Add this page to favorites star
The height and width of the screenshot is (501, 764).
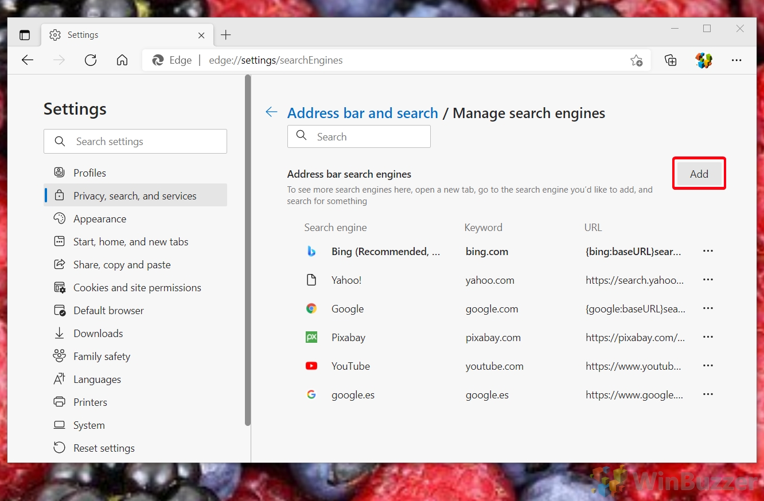(636, 60)
